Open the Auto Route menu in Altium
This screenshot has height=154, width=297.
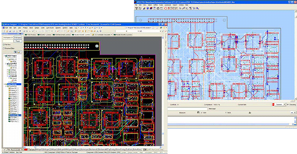pyautogui.click(x=50, y=28)
